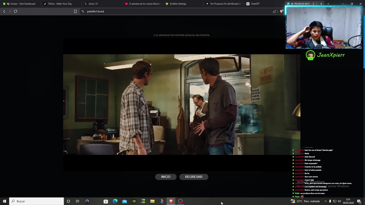
Task: Open volume control speaker icon
Action: 339,201
